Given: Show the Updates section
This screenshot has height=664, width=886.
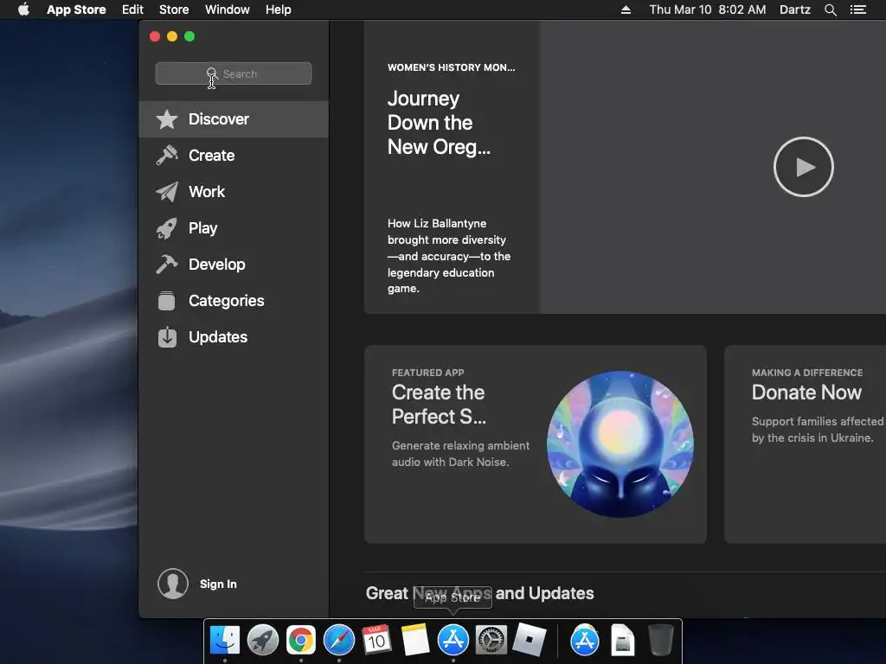Looking at the screenshot, I should [234, 337].
